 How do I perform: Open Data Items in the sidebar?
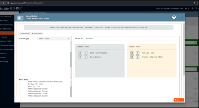pyautogui.click(x=3, y=58)
